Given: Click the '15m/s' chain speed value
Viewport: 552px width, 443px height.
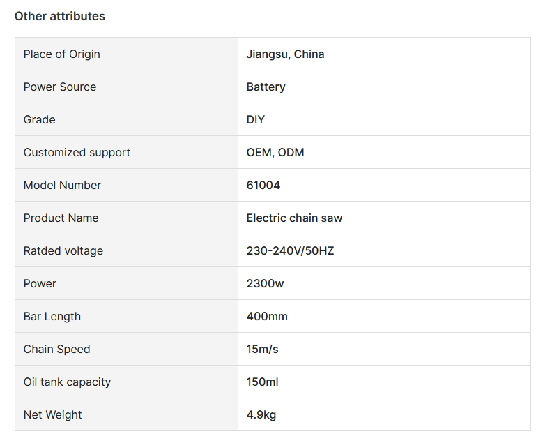Looking at the screenshot, I should [x=262, y=349].
